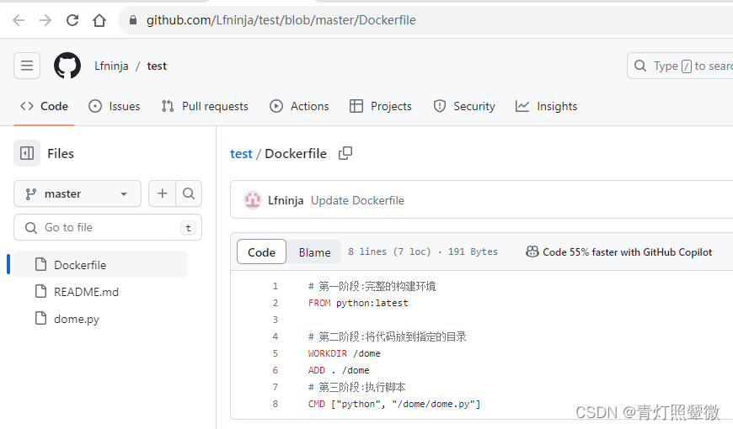The image size is (733, 429).
Task: Click line number 2
Action: tap(276, 303)
